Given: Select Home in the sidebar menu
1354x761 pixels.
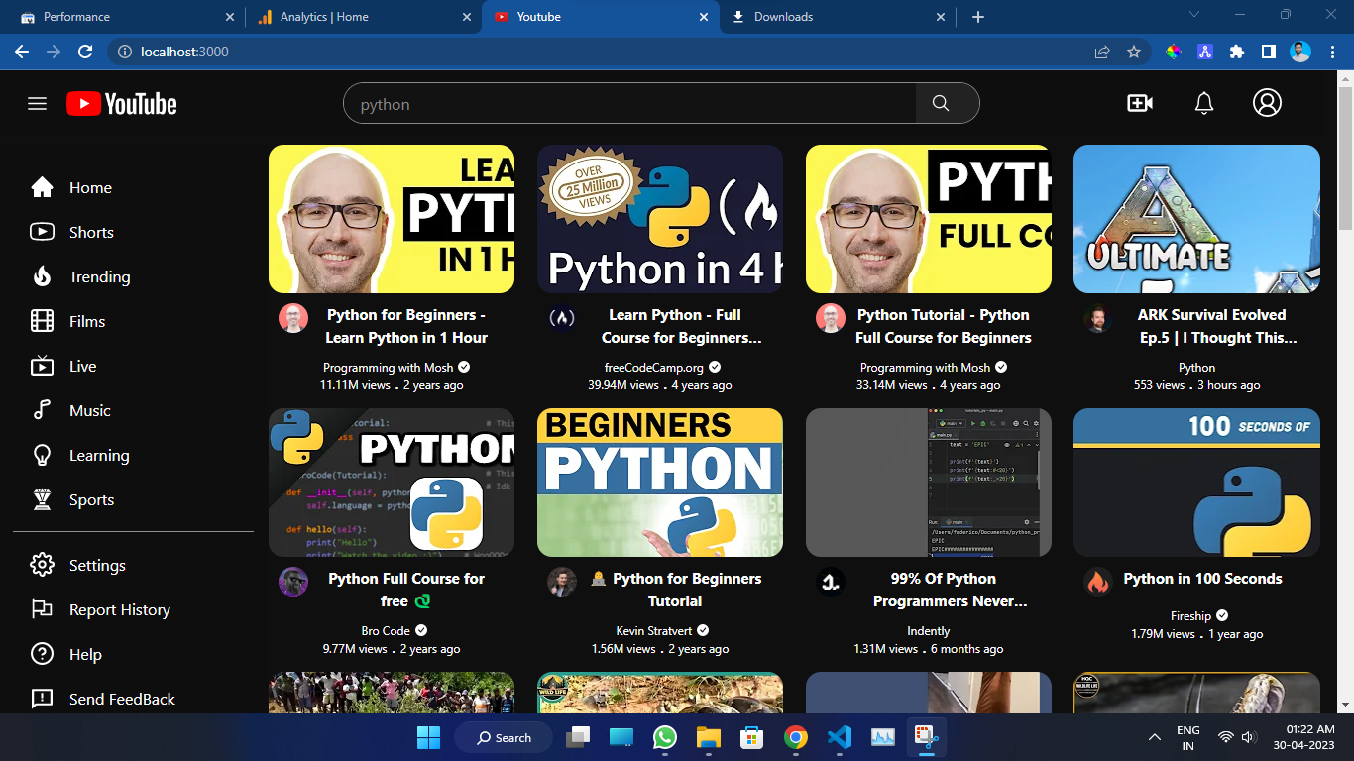Looking at the screenshot, I should coord(90,187).
